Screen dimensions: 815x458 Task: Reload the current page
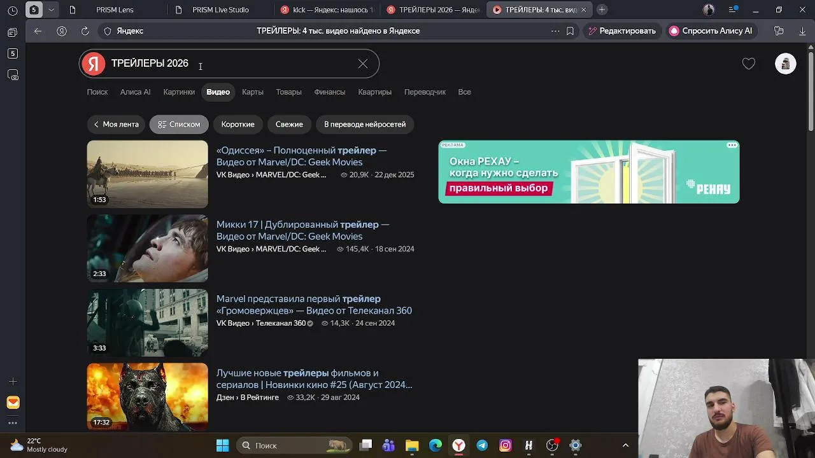coord(85,31)
